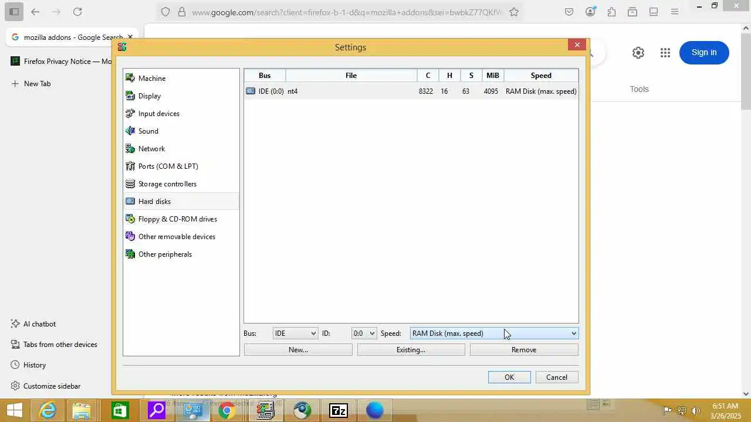
Task: Select the Hard disks category
Action: coord(181,201)
